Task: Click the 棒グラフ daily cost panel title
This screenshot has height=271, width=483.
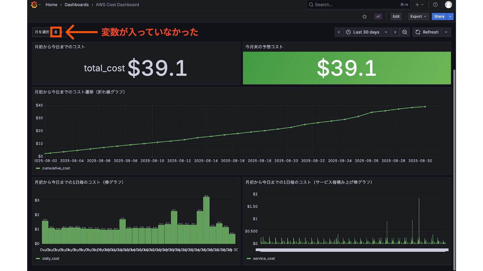Action: click(x=79, y=182)
